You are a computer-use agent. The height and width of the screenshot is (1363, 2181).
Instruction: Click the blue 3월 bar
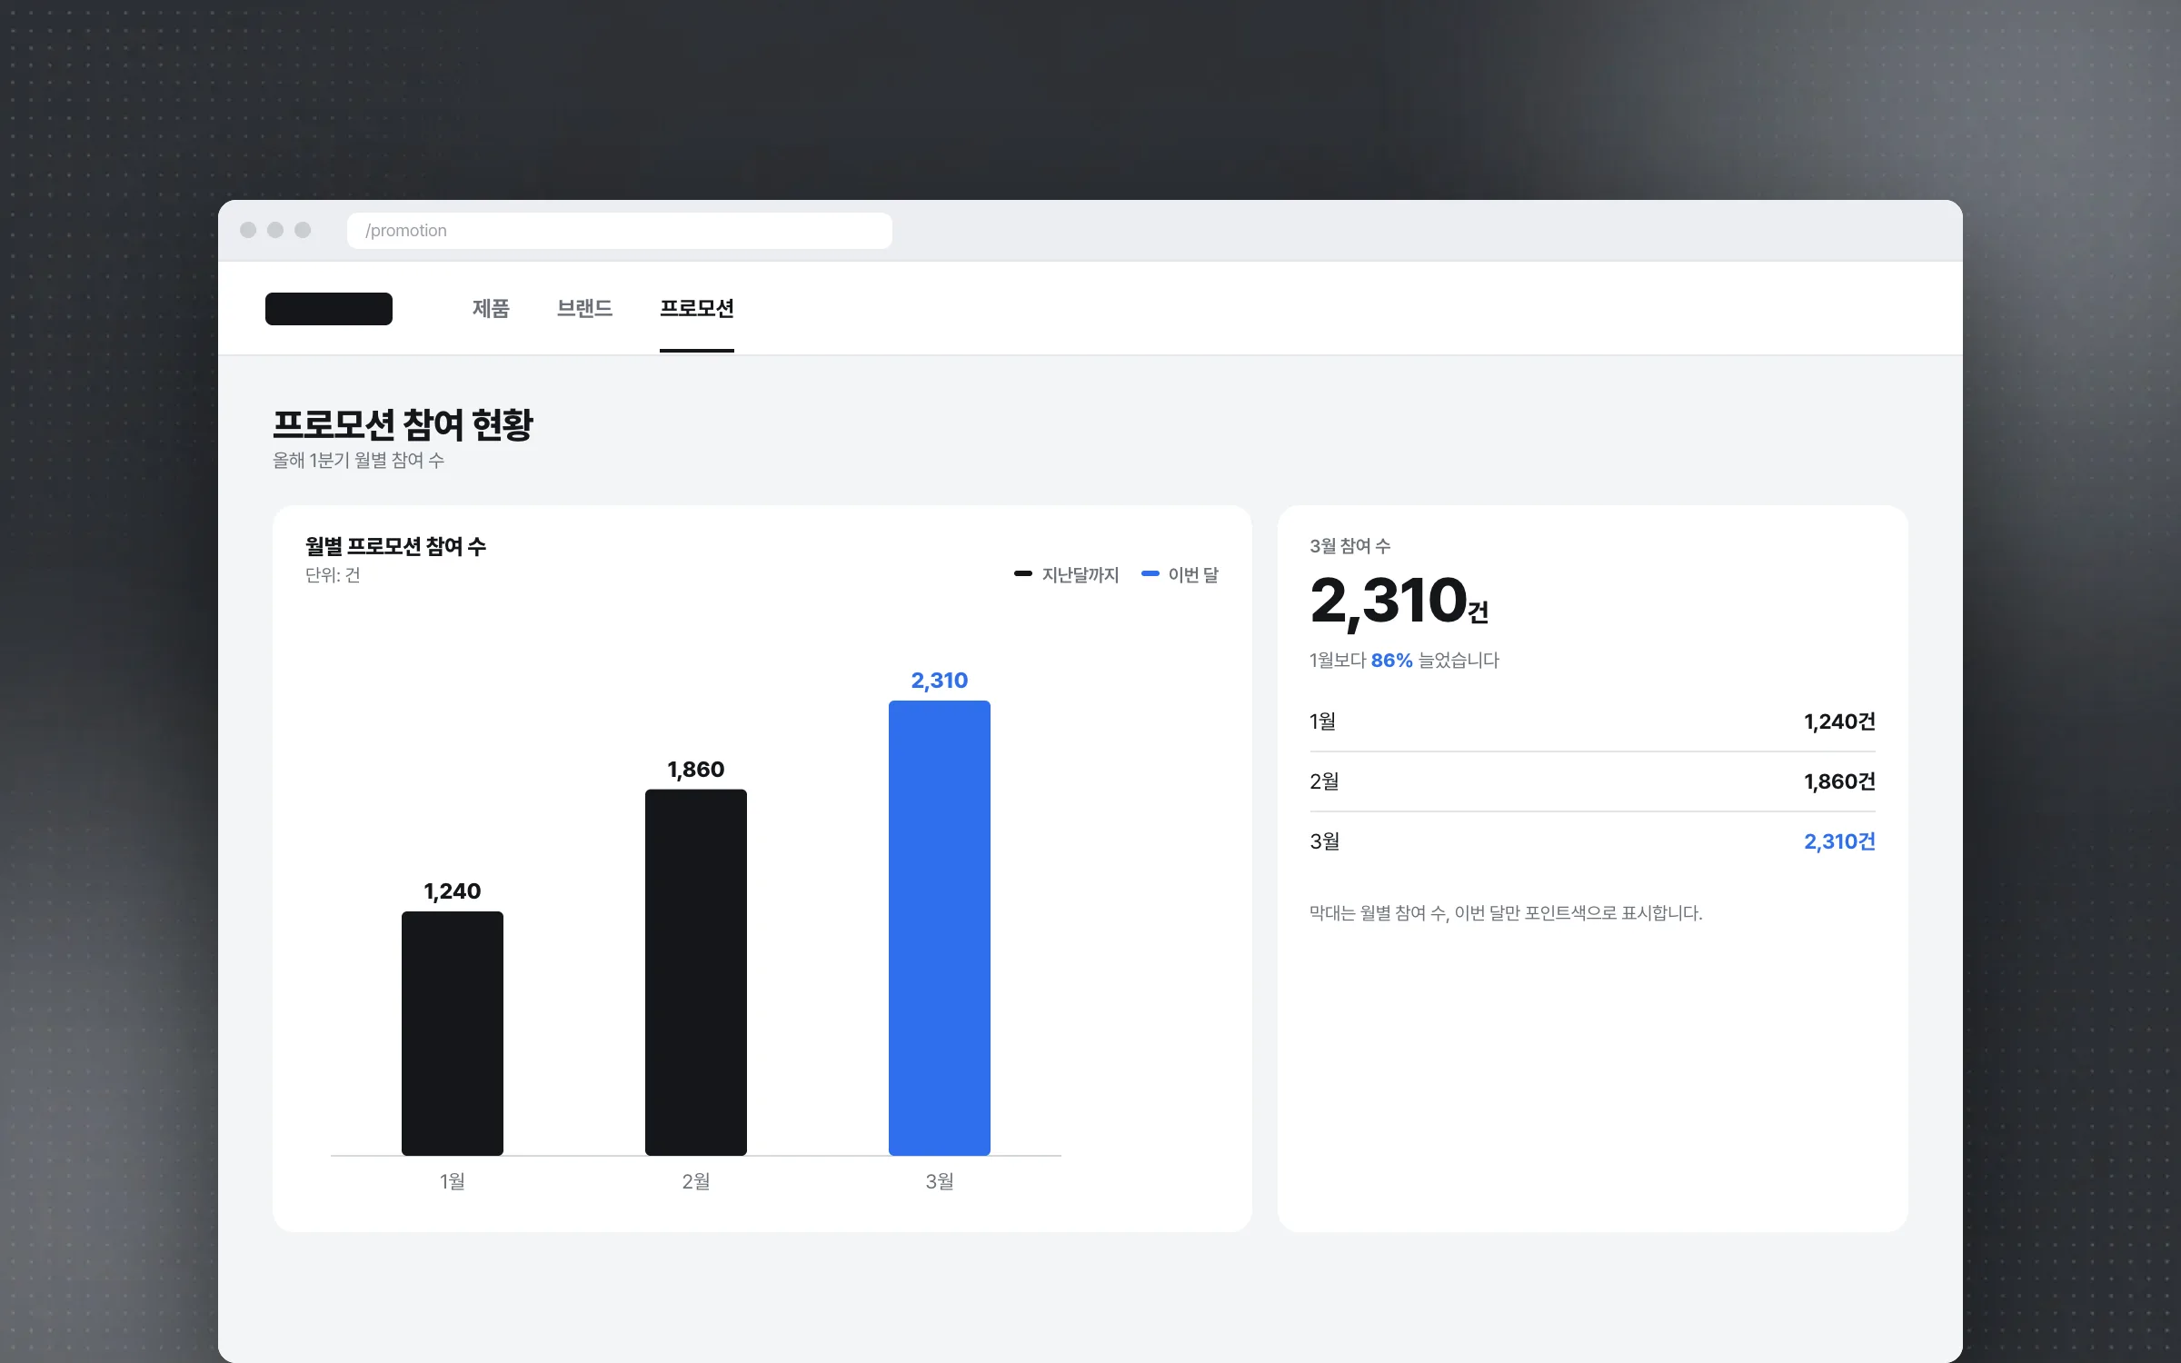pos(940,928)
